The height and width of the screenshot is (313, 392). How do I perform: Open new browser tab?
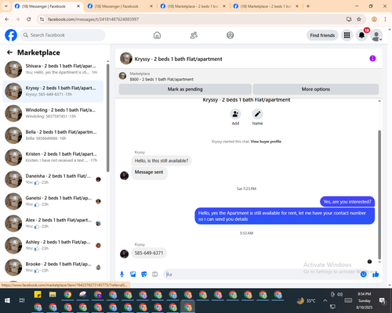pyautogui.click(x=308, y=6)
